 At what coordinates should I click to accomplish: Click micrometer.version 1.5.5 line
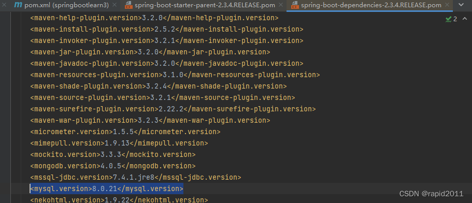[125, 132]
